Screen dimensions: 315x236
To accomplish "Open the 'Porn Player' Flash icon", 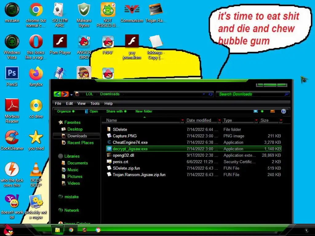I will [x=60, y=45].
